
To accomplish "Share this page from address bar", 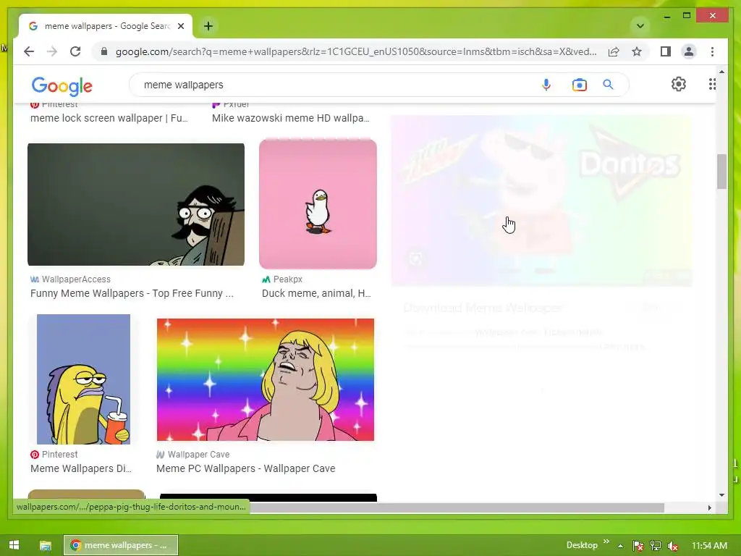I will (x=614, y=51).
